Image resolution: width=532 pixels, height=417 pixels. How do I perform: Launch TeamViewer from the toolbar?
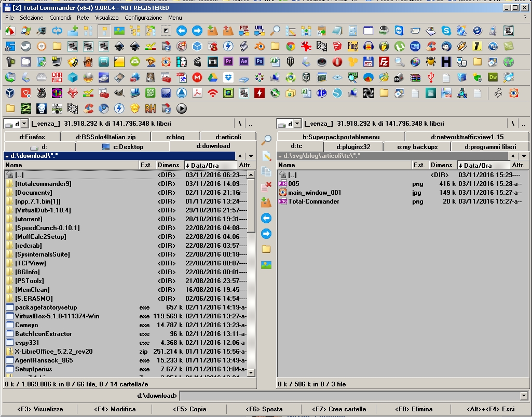[399, 31]
